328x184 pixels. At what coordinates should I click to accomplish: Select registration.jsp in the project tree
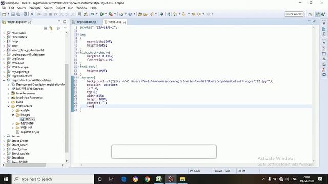tap(28, 132)
